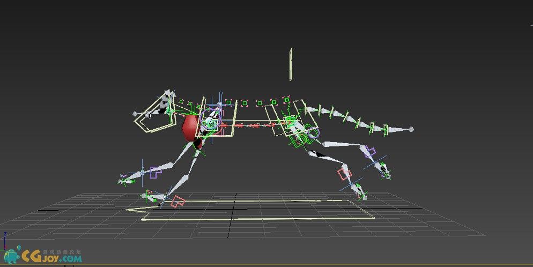
Task: Select the red sphere chest control
Action: click(190, 128)
